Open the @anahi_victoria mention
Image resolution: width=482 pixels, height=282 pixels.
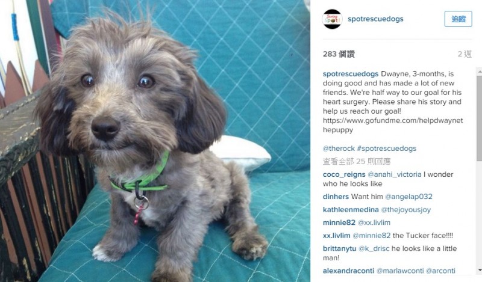pos(395,174)
